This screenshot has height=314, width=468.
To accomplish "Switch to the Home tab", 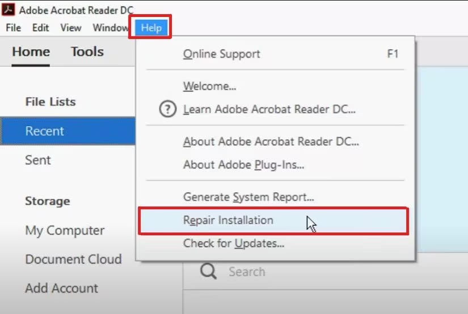I will [31, 52].
